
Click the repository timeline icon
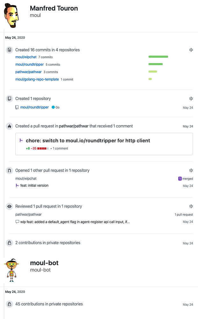9,99
